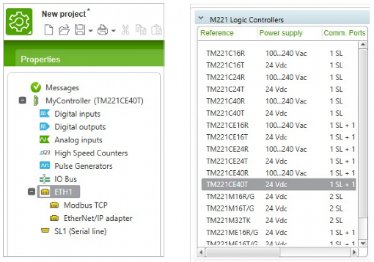This screenshot has height=262, width=374.
Task: Open an existing project folder icon
Action: click(x=64, y=30)
